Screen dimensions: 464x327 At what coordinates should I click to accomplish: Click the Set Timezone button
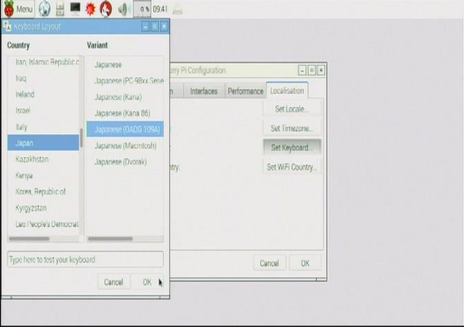[x=291, y=129]
